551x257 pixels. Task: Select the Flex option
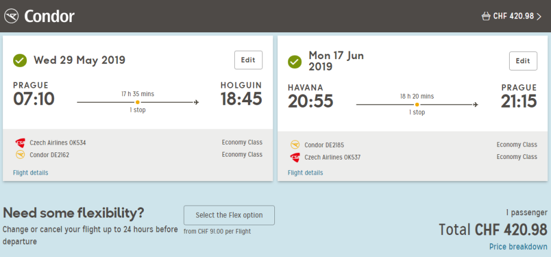point(229,215)
